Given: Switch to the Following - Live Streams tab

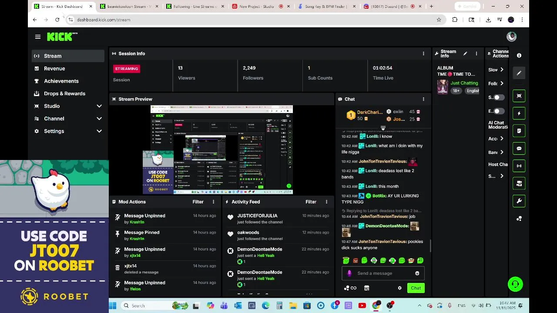Looking at the screenshot, I should point(195,7).
